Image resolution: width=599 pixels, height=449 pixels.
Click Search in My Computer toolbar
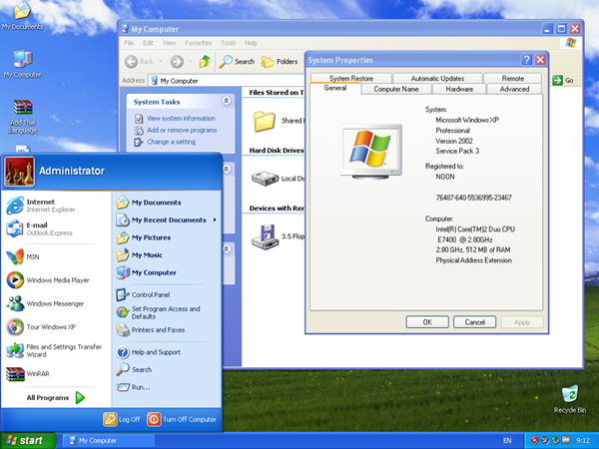tap(237, 61)
